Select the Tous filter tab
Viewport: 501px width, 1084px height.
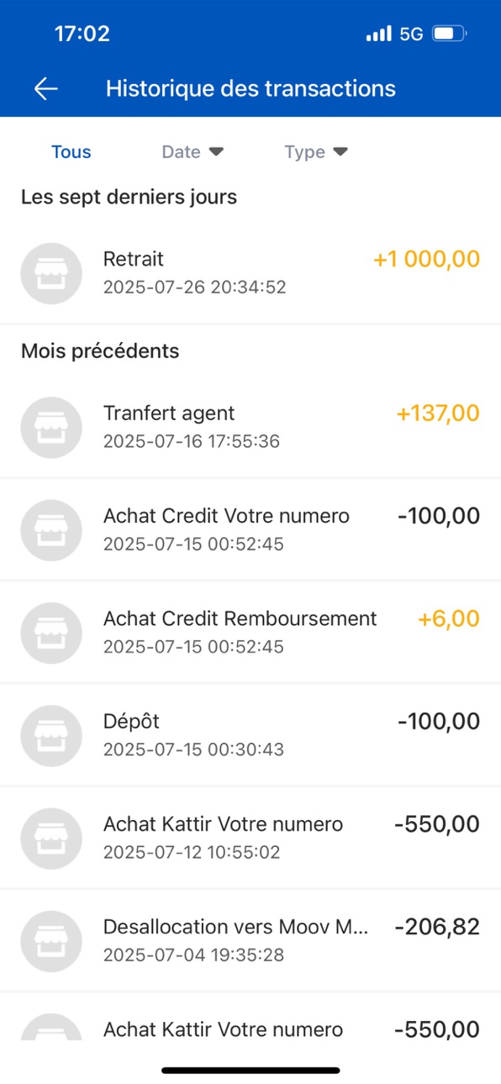[x=71, y=152]
